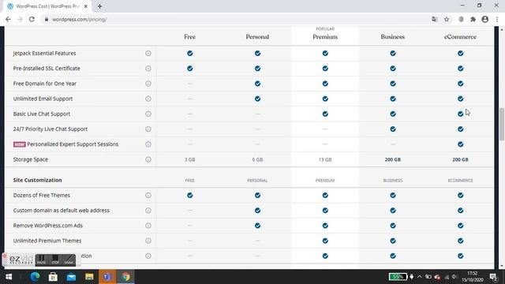Open info icon for Basic Live Chat Support
The width and height of the screenshot is (505, 284).
148,114
